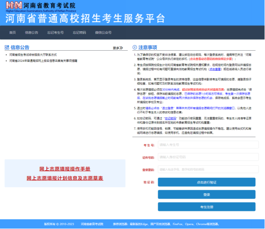Open 信息公告 in the navigation bar
The width and height of the screenshot is (265, 229).
click(31, 33)
